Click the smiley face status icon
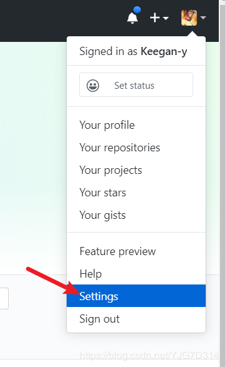The image size is (225, 367). (93, 86)
